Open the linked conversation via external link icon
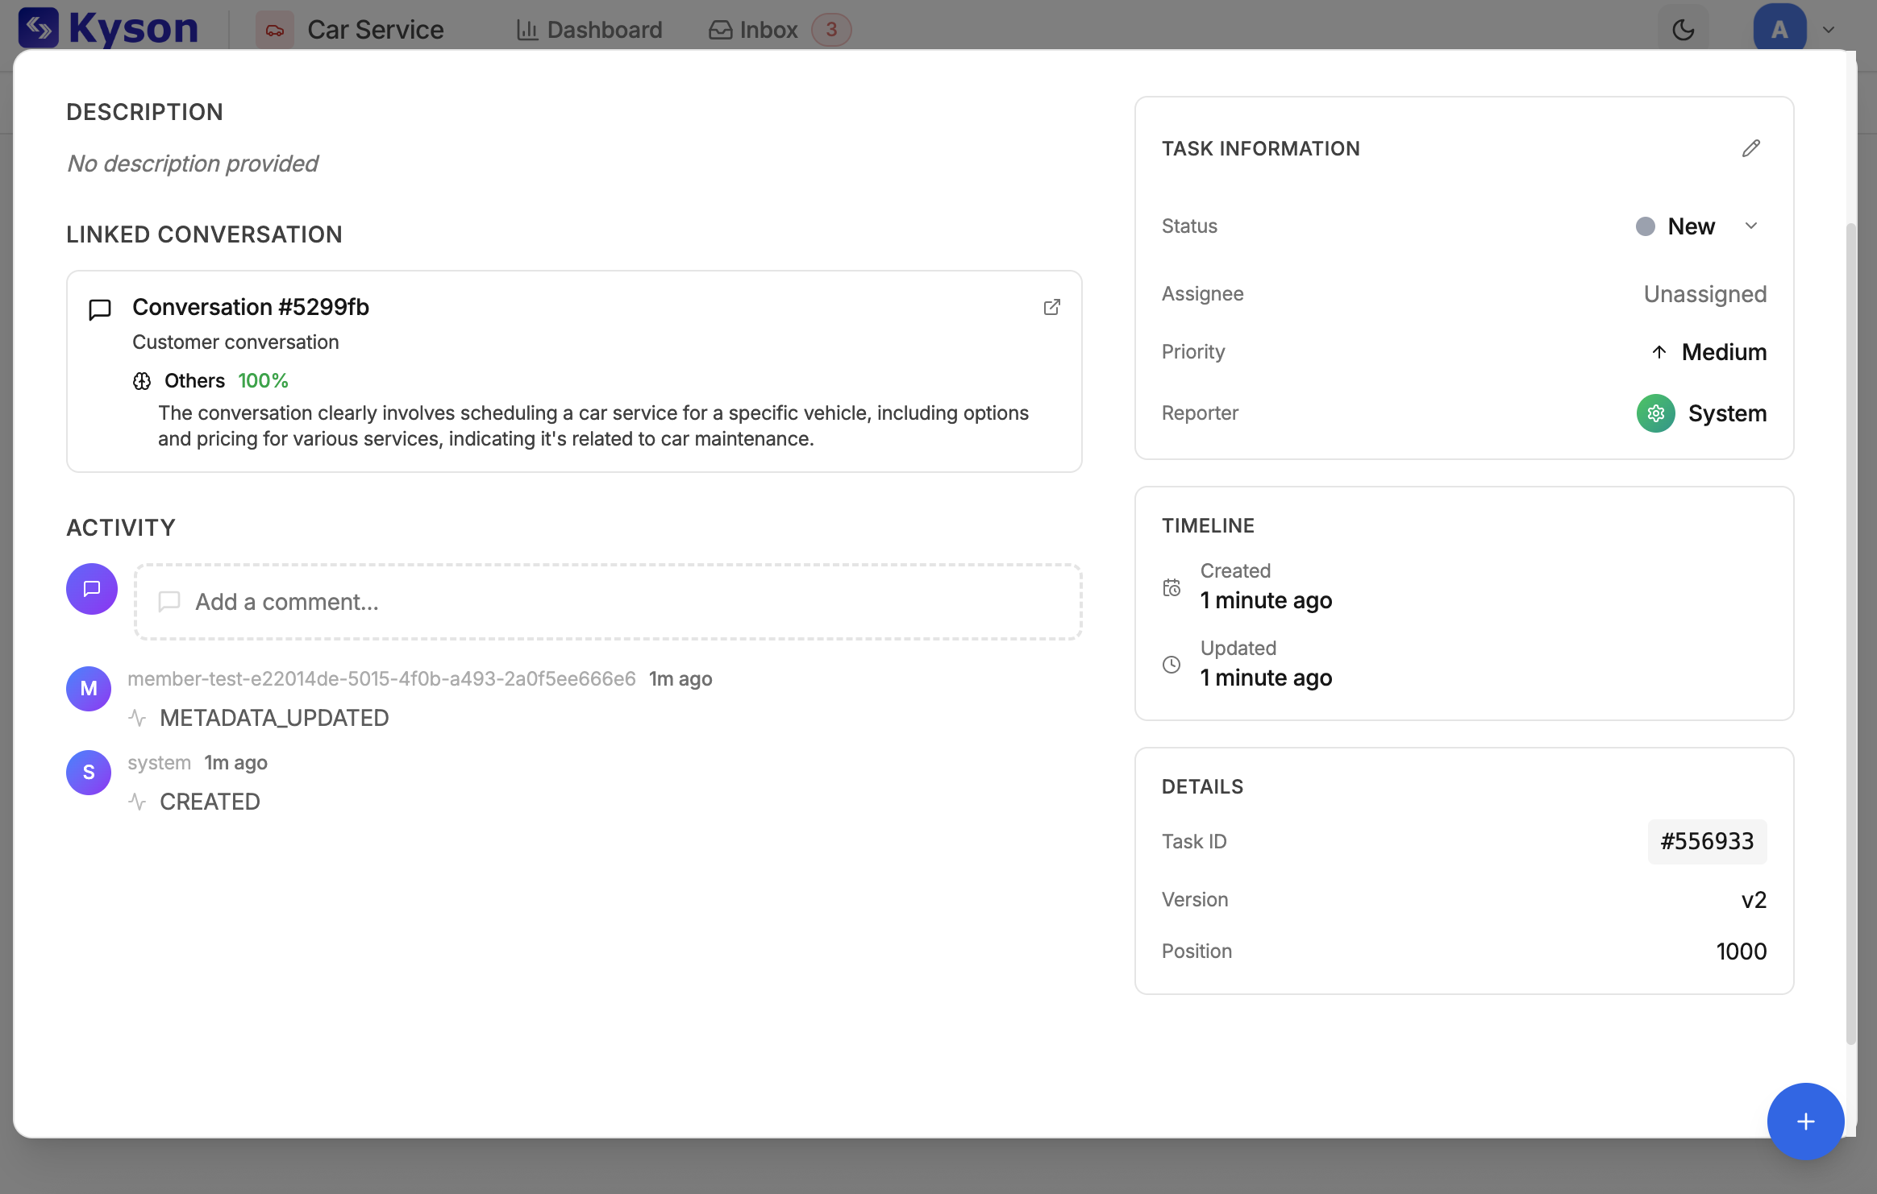1877x1194 pixels. coord(1051,307)
